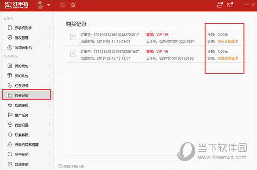Click VIP 1天 package in first order
This screenshot has width=257, height=170.
tap(163, 35)
